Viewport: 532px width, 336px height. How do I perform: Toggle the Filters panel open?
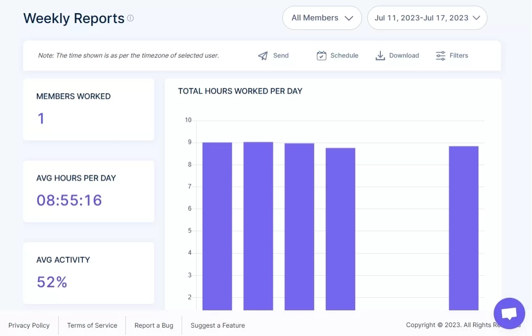440,55
